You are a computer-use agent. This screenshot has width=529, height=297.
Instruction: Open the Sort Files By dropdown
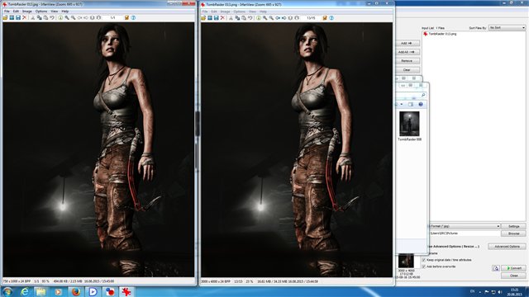[507, 27]
